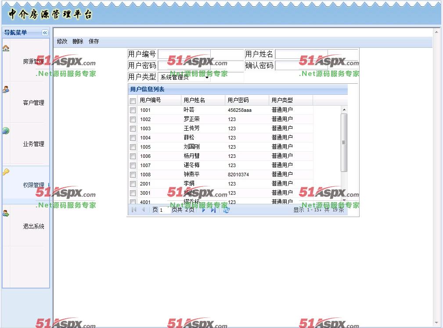Toggle the select-all header checkbox
This screenshot has width=443, height=328.
point(133,101)
